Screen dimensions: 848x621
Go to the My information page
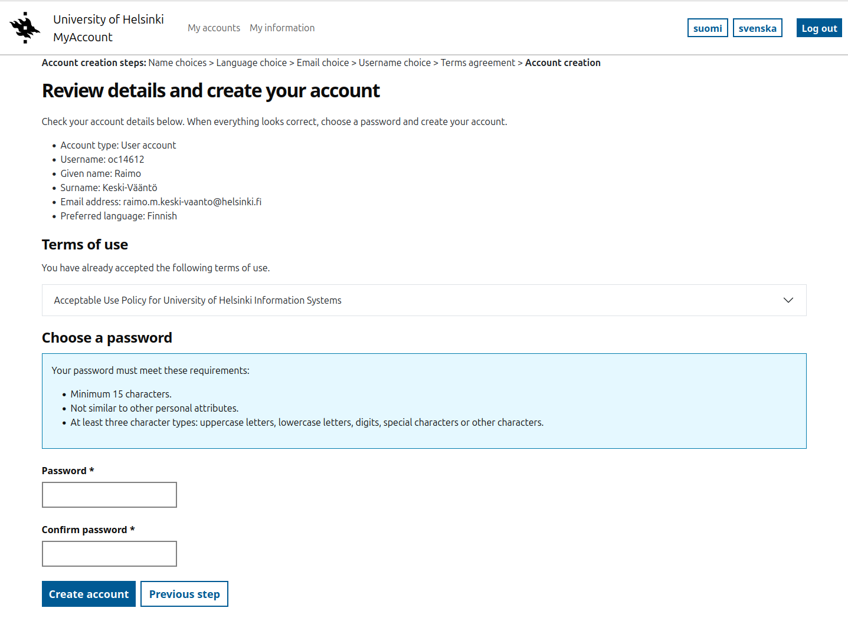[281, 28]
